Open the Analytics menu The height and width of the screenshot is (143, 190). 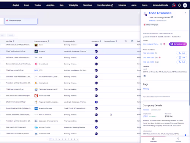point(50,5)
